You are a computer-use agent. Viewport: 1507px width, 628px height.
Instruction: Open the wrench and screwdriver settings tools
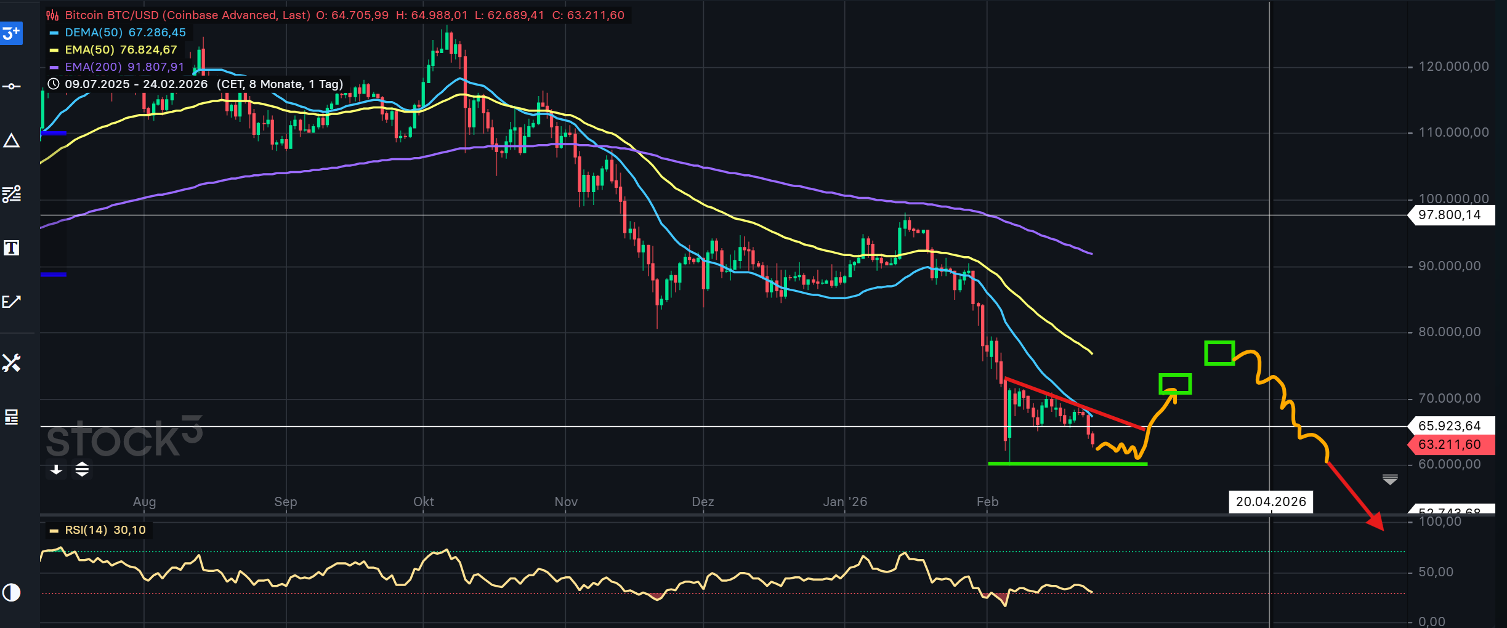11,363
